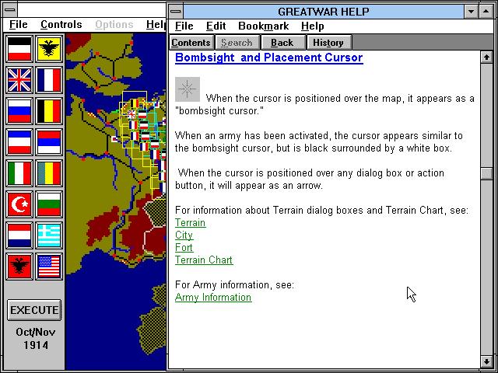Image resolution: width=498 pixels, height=373 pixels.
Task: Select the Dutch red-white-blue flag
Action: click(19, 235)
